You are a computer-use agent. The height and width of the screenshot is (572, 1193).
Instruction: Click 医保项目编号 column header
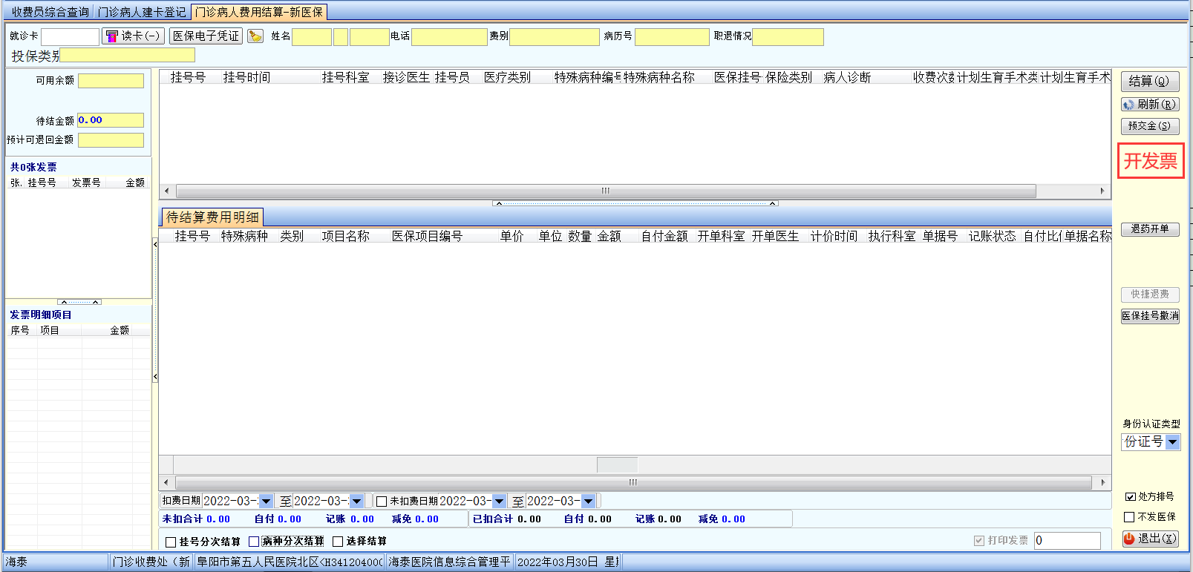coord(427,236)
